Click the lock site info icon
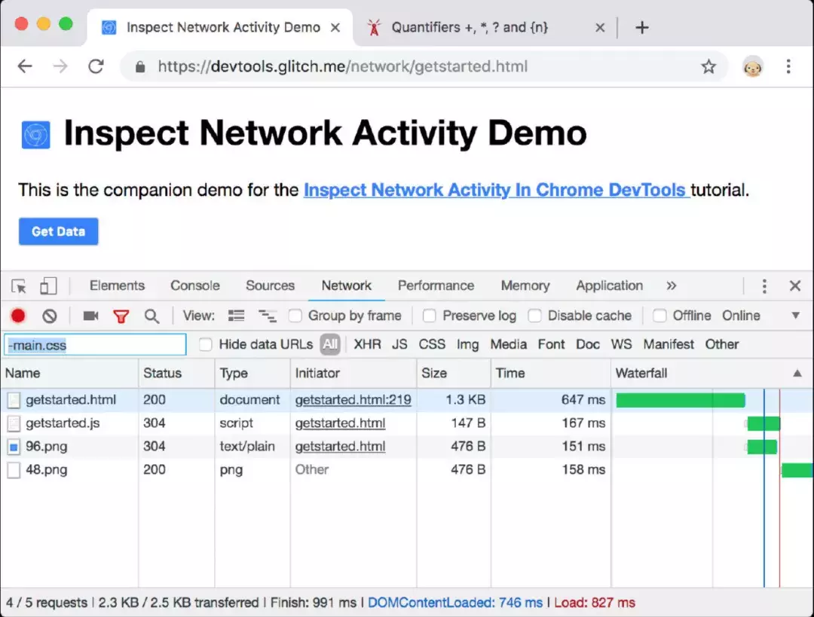The width and height of the screenshot is (814, 617). click(x=140, y=67)
